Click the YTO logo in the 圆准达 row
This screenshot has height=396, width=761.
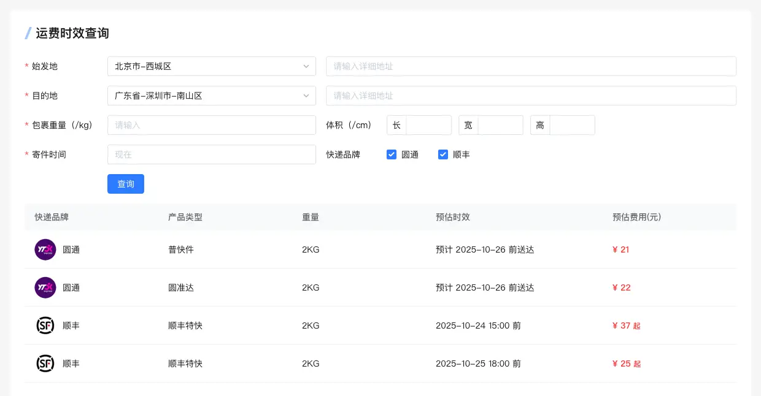[45, 287]
